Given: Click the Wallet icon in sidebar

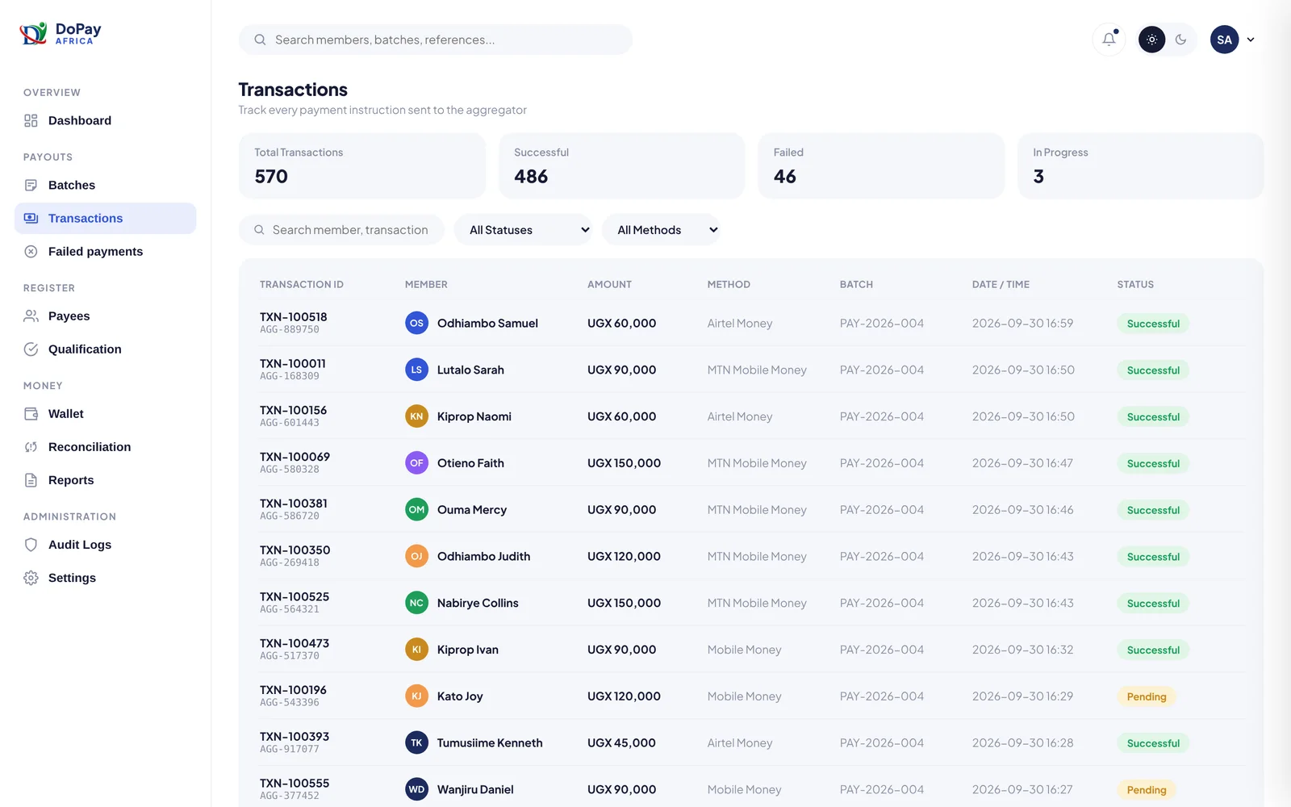Looking at the screenshot, I should tap(31, 413).
